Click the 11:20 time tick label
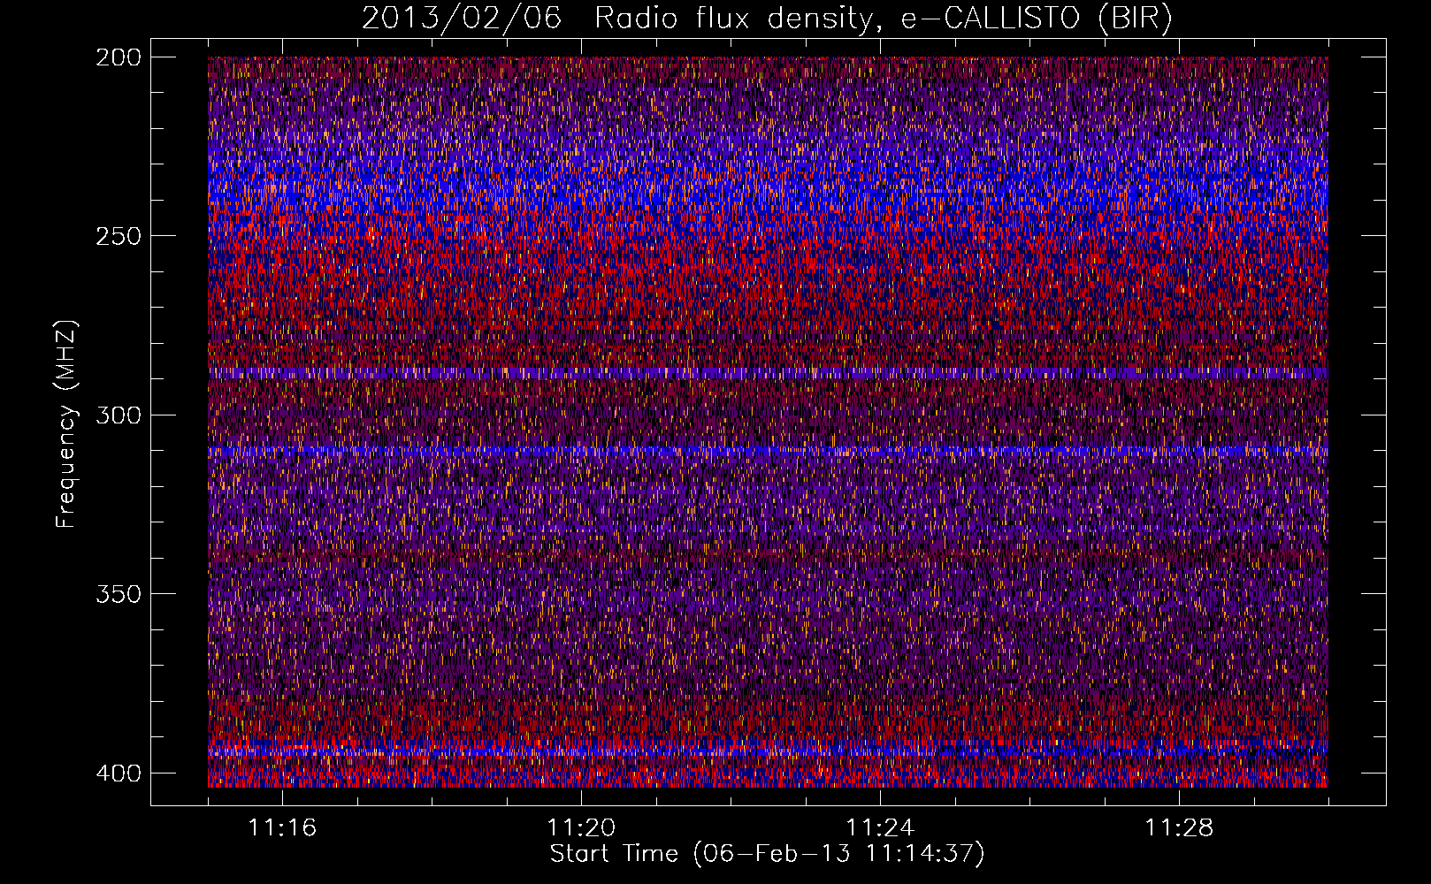Image resolution: width=1431 pixels, height=884 pixels. tap(581, 828)
